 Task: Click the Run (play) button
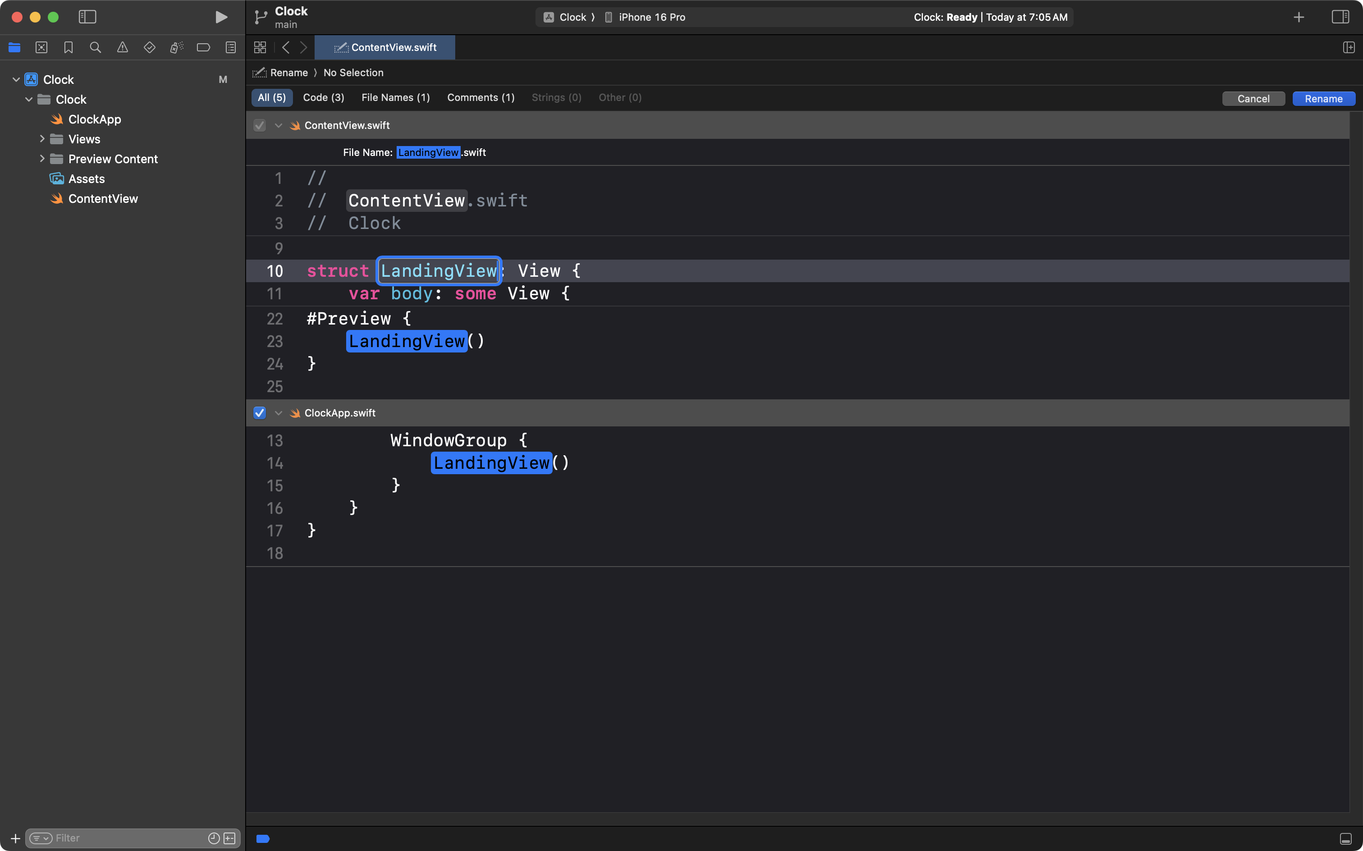221,17
